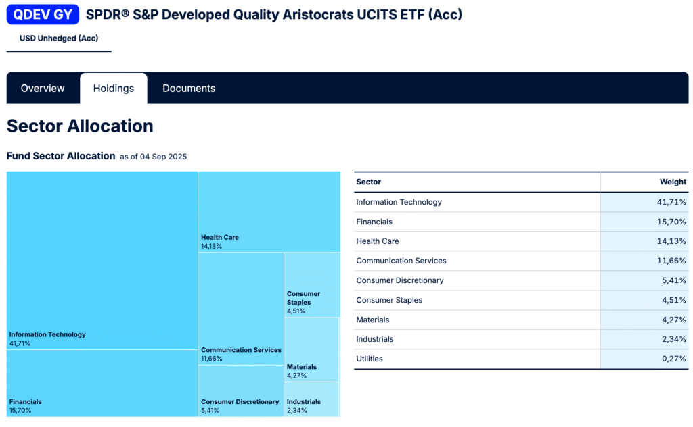This screenshot has height=427, width=693.
Task: Click the 4,51% weight table cell
Action: (644, 300)
